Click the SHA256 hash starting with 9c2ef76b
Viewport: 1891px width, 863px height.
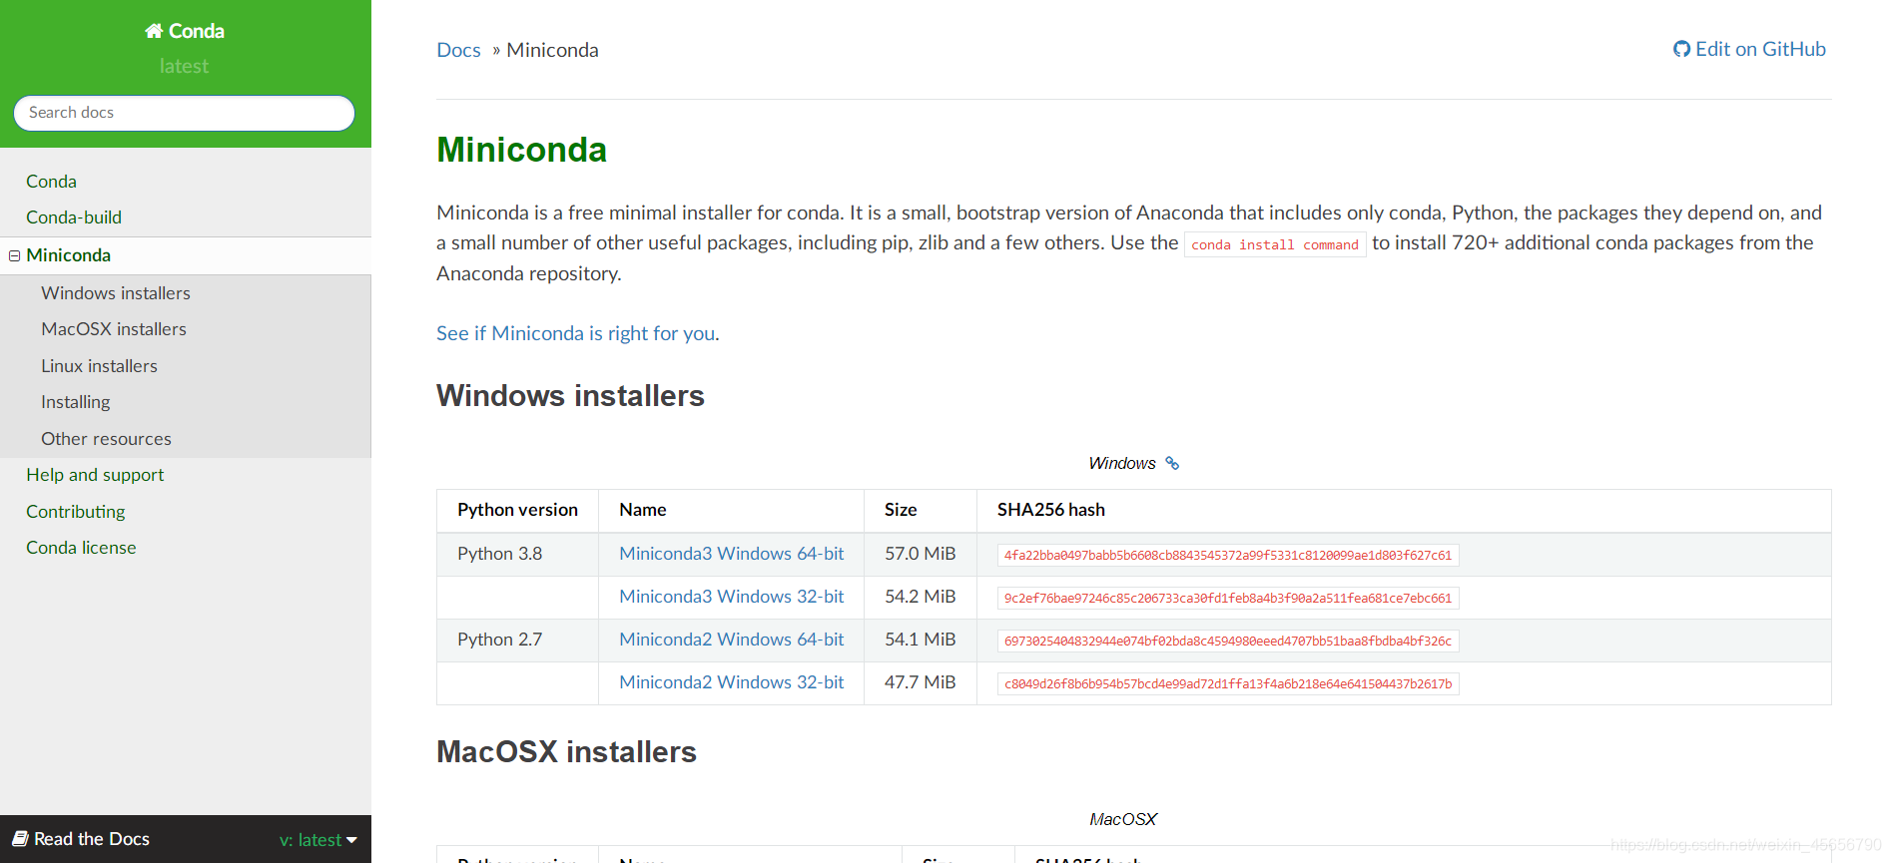pos(1228,598)
